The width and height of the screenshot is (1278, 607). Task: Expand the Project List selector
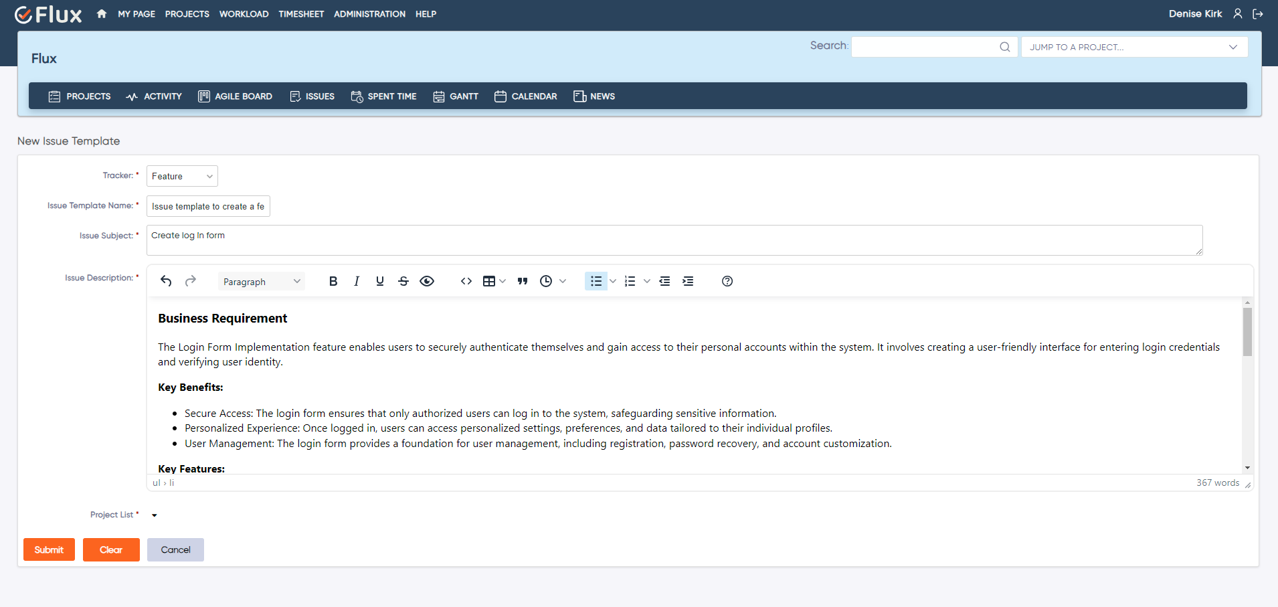click(153, 515)
